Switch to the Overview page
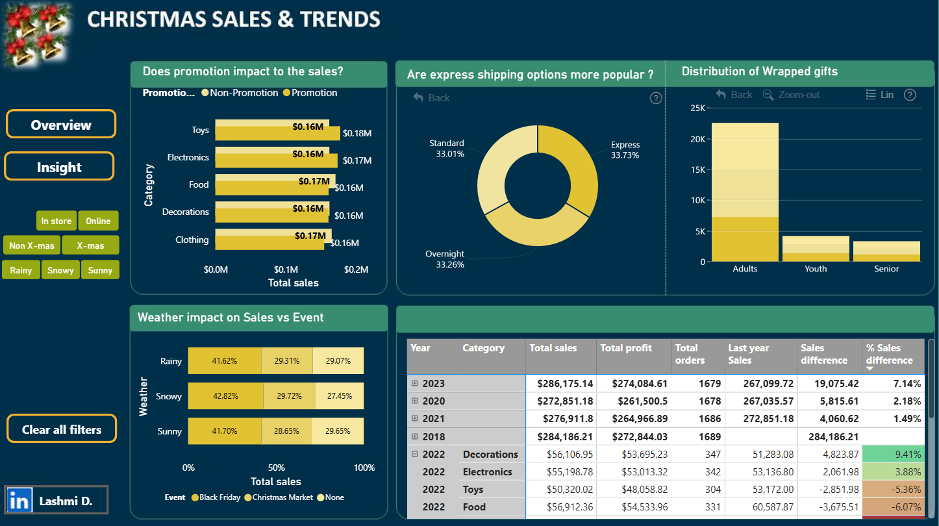The height and width of the screenshot is (526, 939). pyautogui.click(x=61, y=124)
